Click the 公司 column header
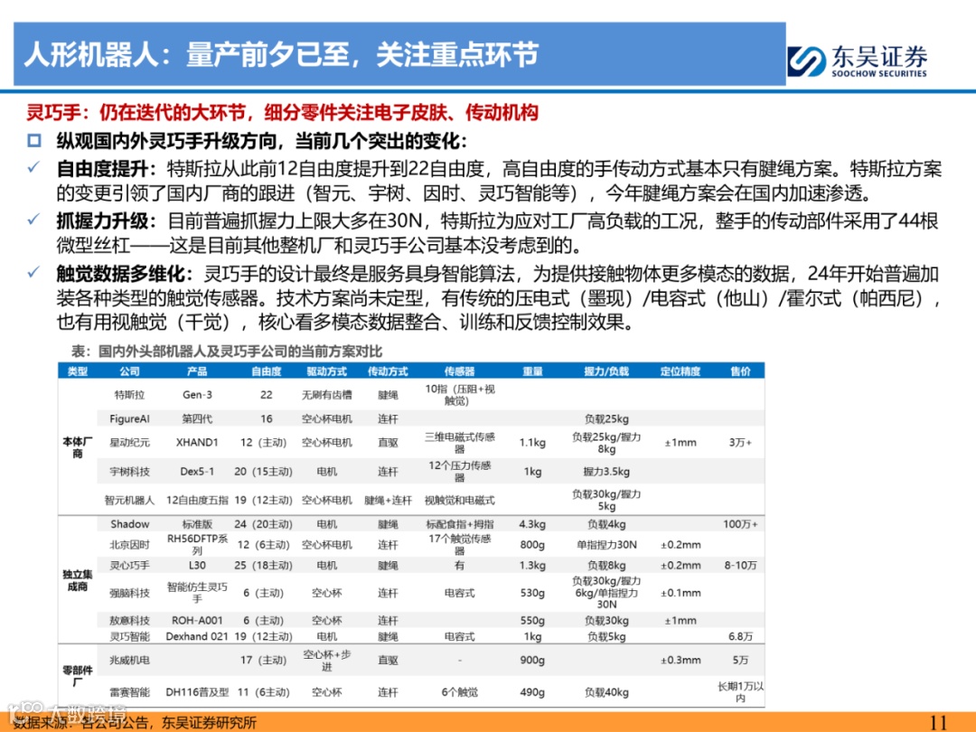The width and height of the screenshot is (976, 732). tap(129, 371)
